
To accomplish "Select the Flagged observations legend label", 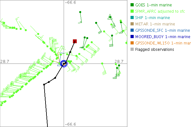I will point(154,50).
